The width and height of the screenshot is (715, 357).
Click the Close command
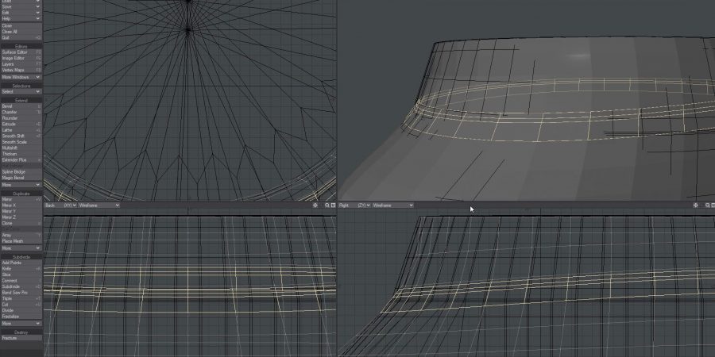[x=21, y=26]
